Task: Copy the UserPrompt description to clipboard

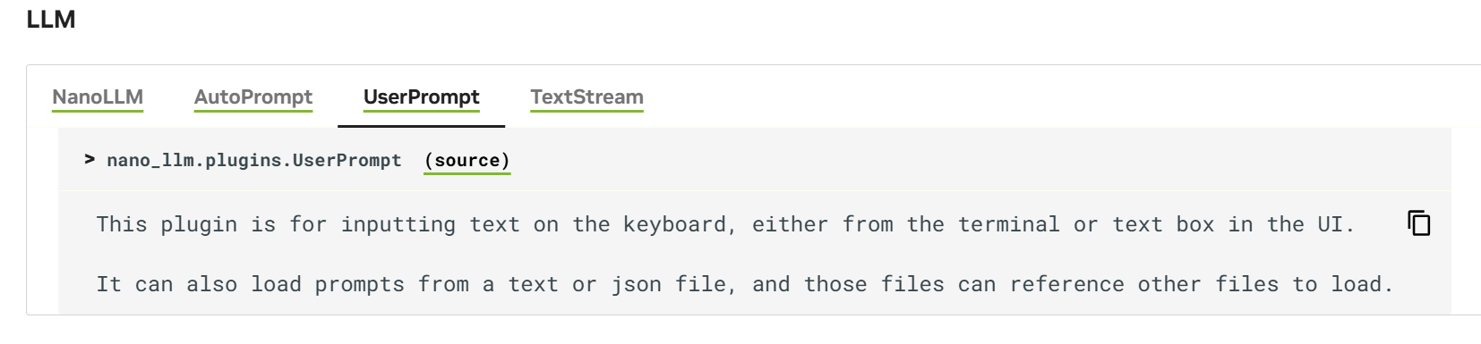Action: (1419, 223)
